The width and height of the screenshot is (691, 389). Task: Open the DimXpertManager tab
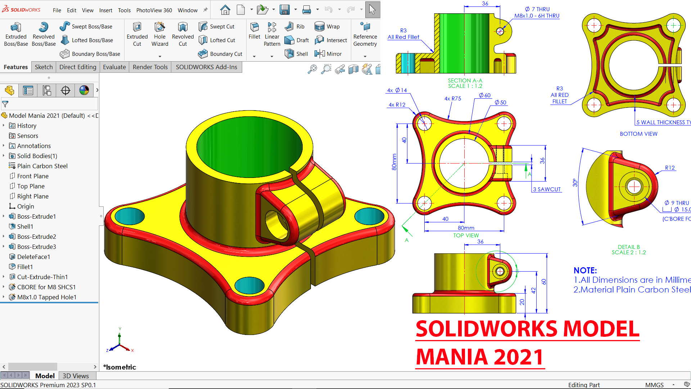66,90
